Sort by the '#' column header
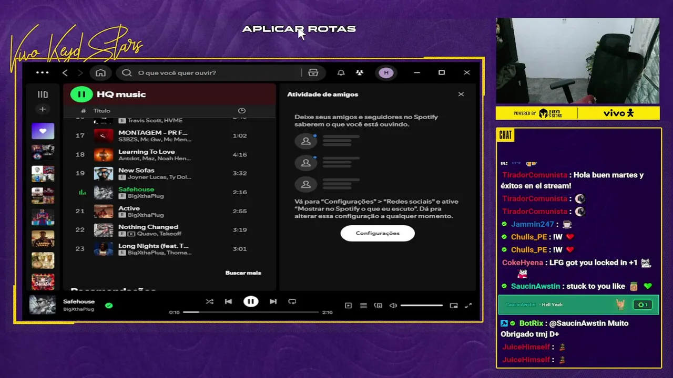Screen dimensions: 673x378 pos(83,111)
